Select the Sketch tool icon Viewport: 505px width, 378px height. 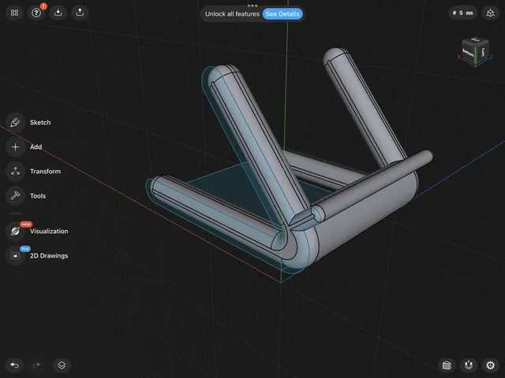15,123
